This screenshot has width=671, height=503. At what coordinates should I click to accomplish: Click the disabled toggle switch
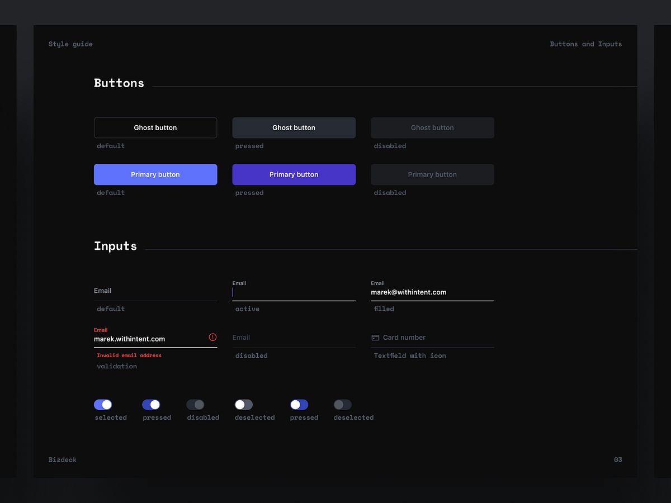coord(196,404)
